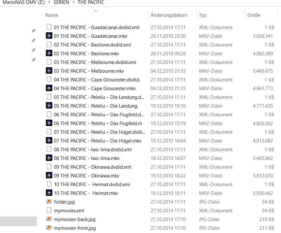The width and height of the screenshot is (281, 233).
Task: Select file name mymovies.xml
Action: (x=69, y=211)
